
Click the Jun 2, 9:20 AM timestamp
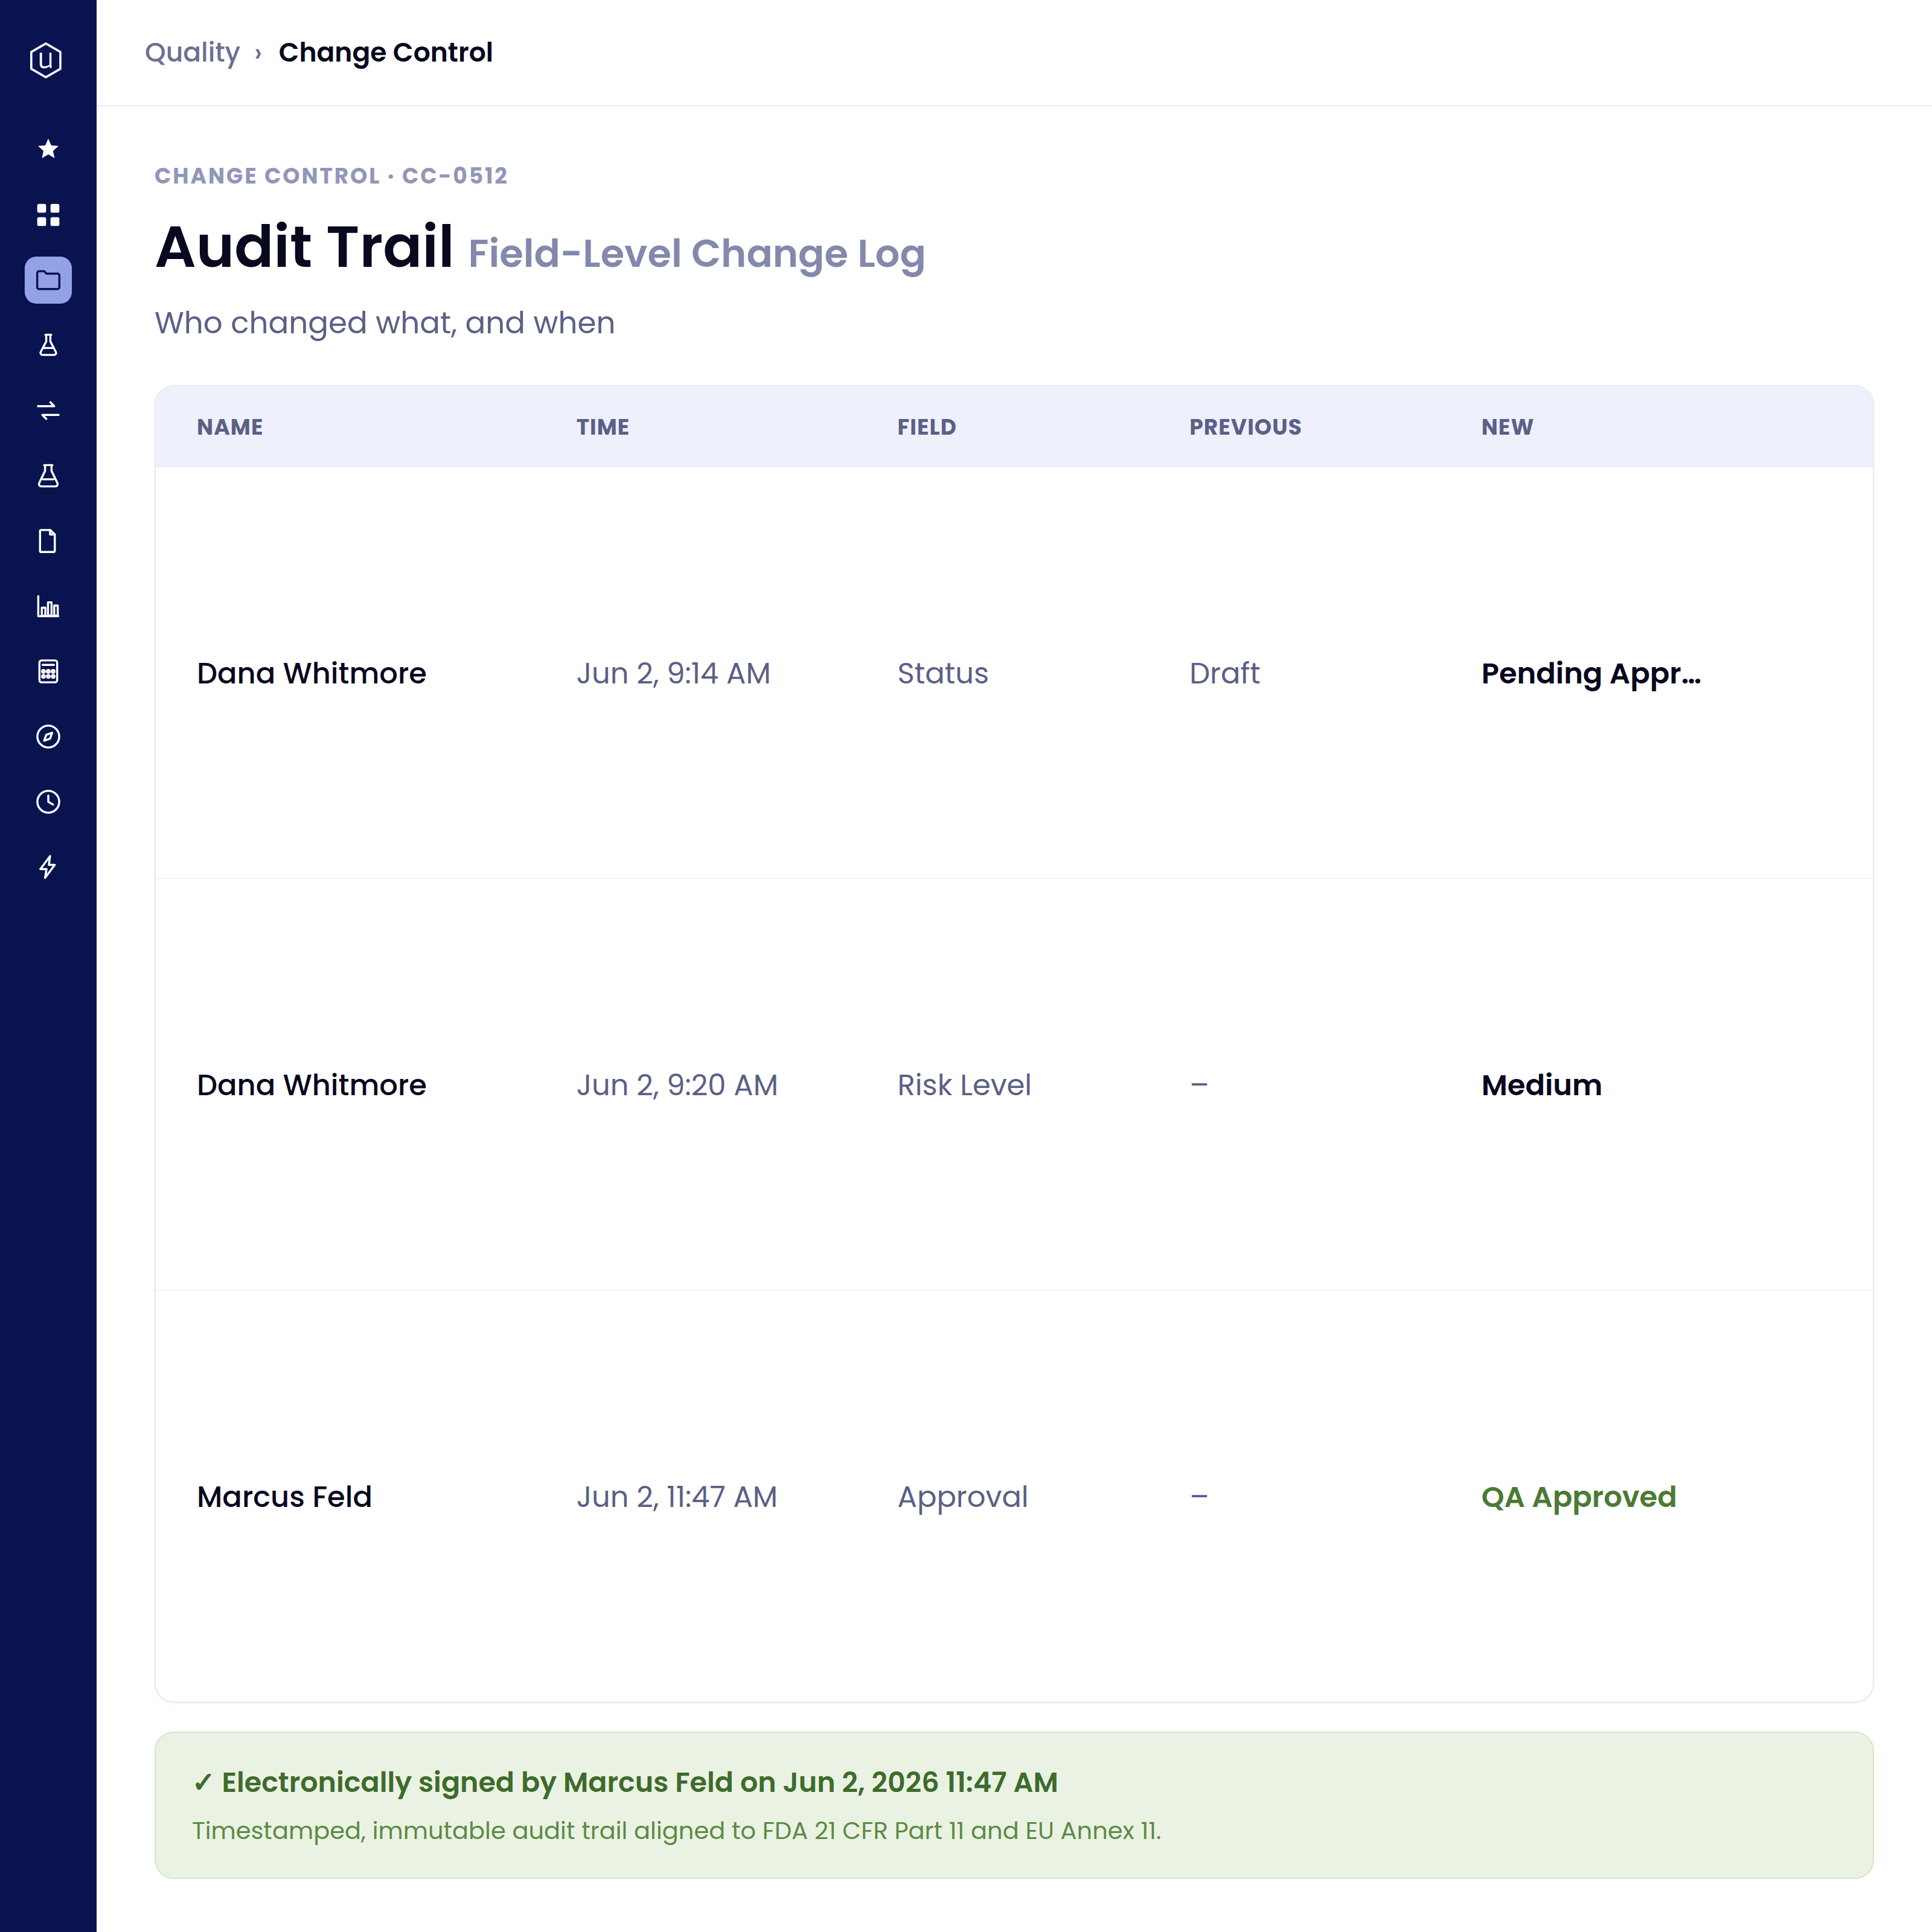[x=677, y=1085]
